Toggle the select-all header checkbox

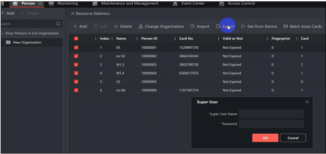[76, 38]
